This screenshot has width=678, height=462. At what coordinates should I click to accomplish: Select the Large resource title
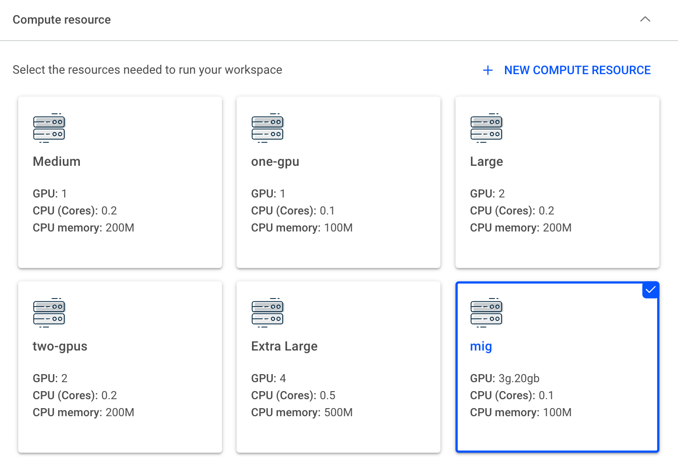(x=487, y=162)
